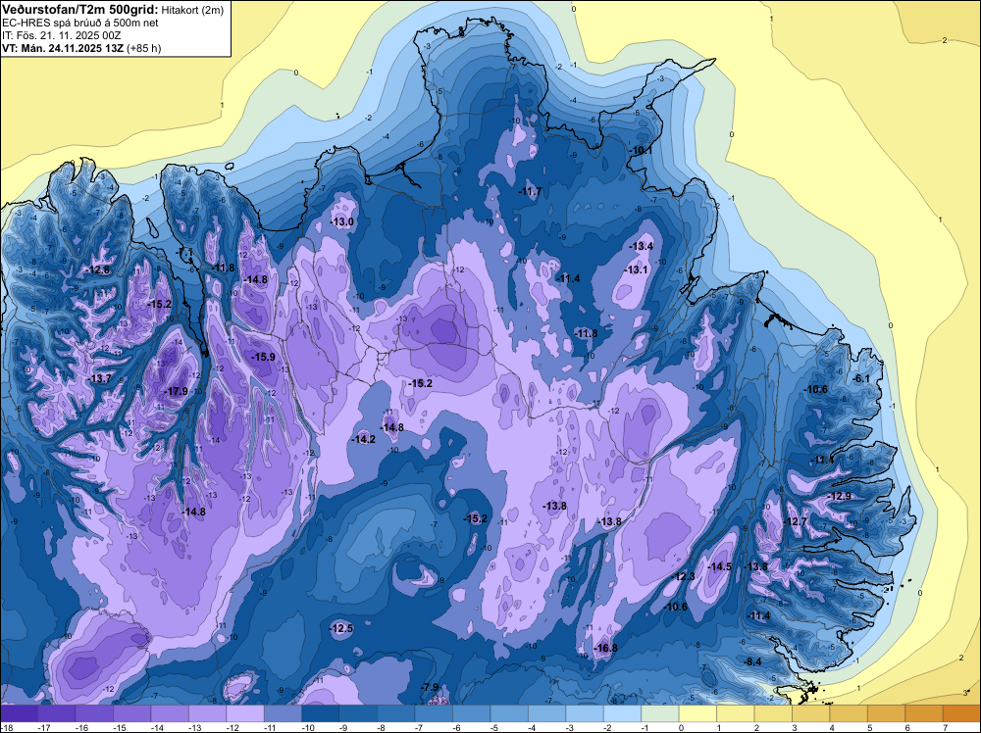Click the -16.8 temperature label
The width and height of the screenshot is (981, 733).
coord(605,648)
